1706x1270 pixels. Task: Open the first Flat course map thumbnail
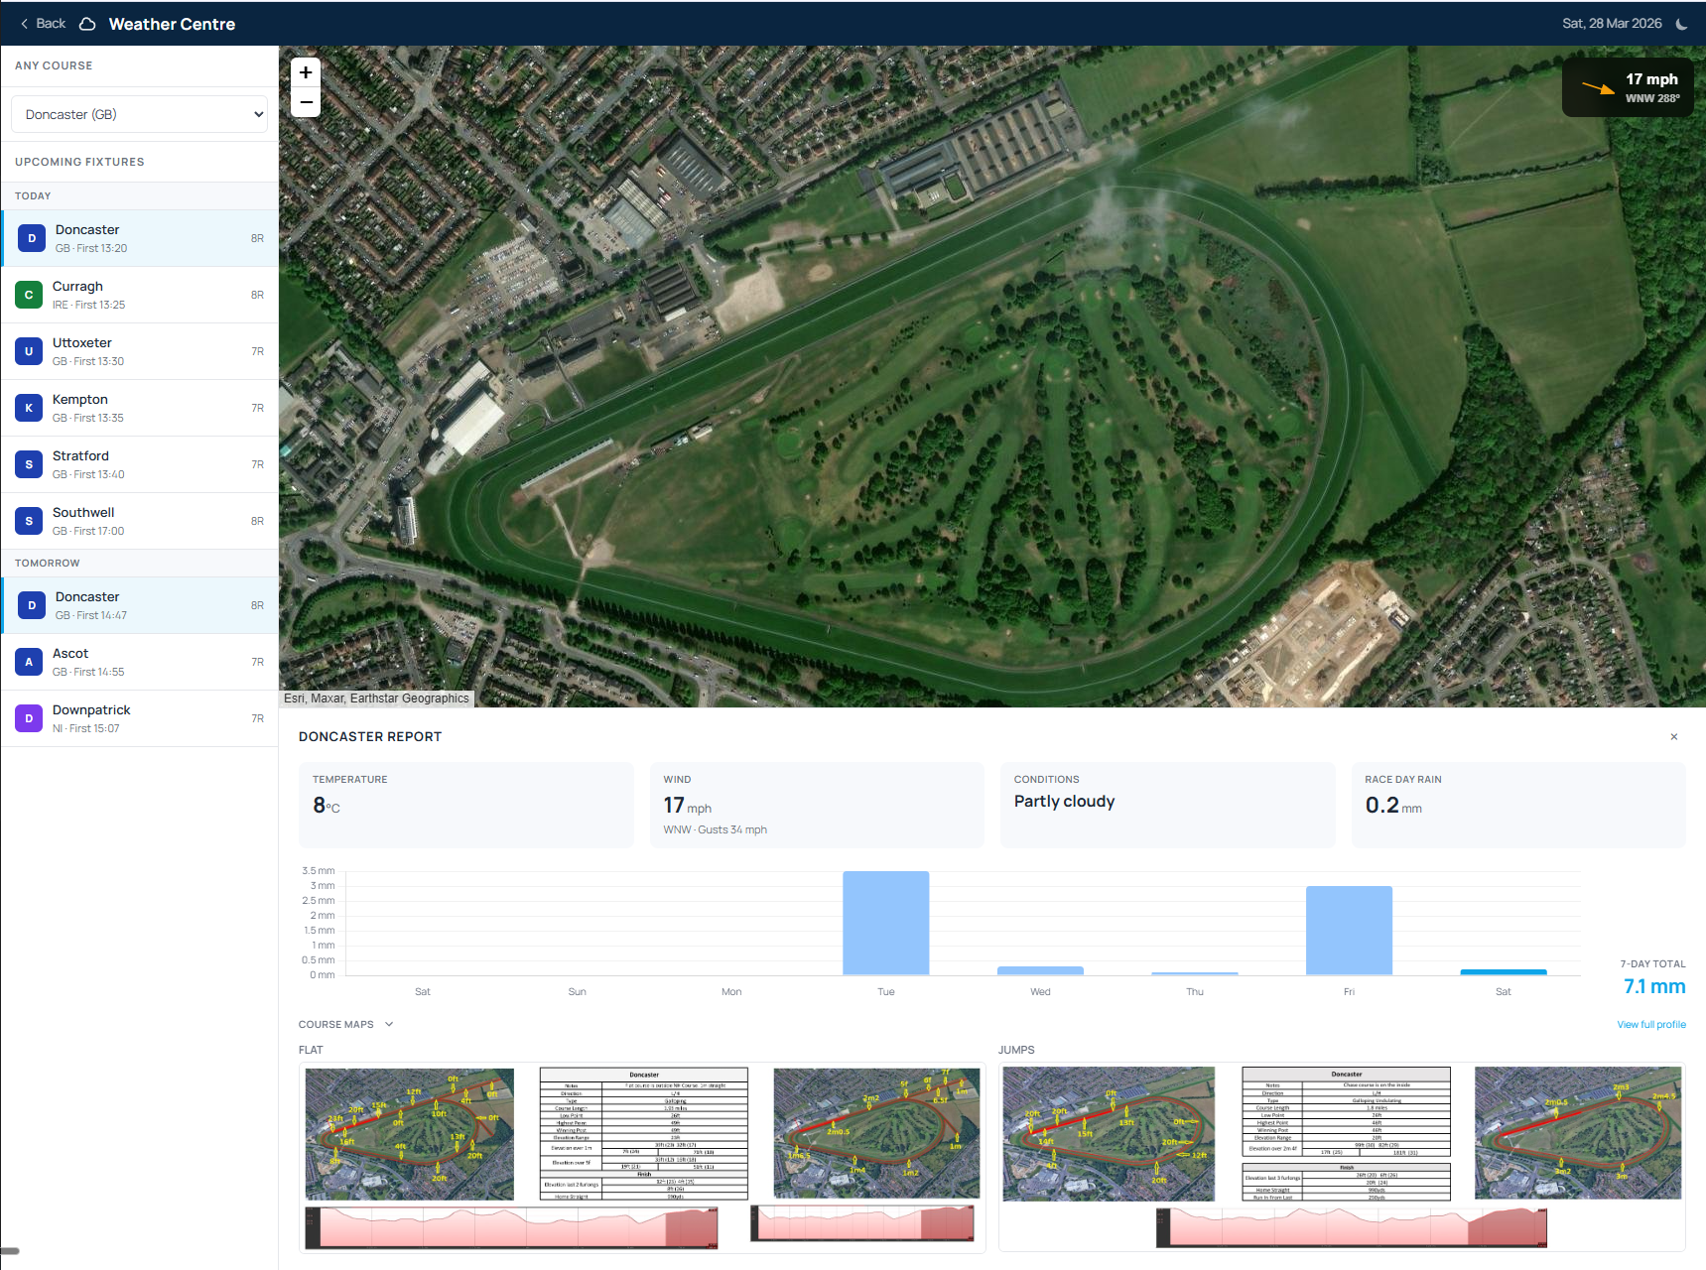(x=409, y=1134)
